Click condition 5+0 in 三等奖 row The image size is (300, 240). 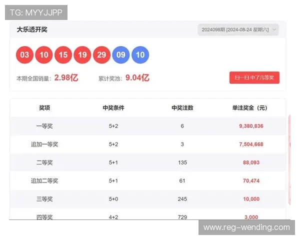click(113, 199)
